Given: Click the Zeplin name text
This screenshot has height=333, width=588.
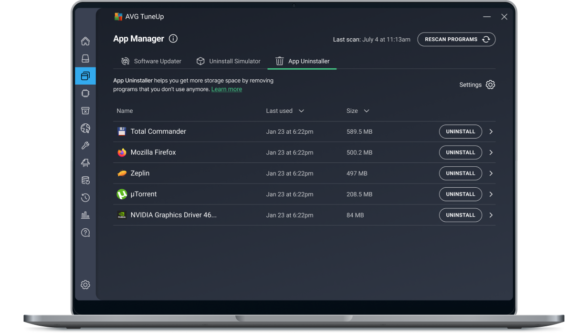Looking at the screenshot, I should pyautogui.click(x=140, y=173).
